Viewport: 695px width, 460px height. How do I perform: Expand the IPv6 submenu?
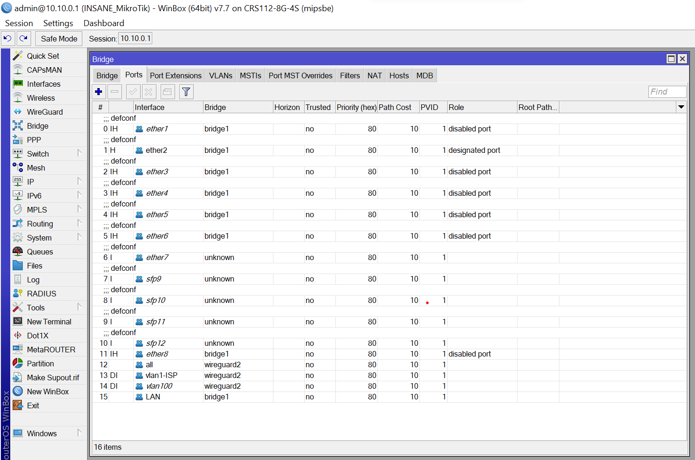(79, 195)
